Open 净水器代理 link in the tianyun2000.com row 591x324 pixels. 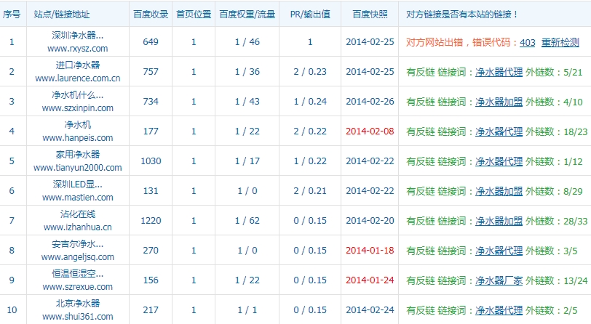point(499,161)
